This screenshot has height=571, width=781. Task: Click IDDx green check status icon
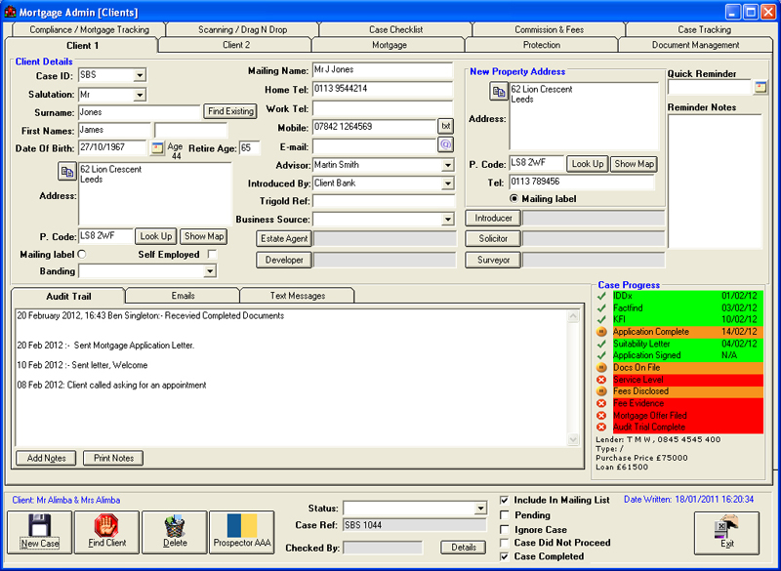(x=601, y=296)
